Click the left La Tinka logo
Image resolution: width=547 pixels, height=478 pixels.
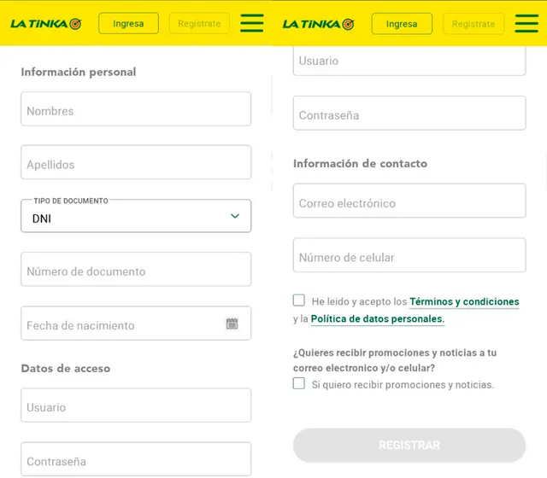point(45,24)
